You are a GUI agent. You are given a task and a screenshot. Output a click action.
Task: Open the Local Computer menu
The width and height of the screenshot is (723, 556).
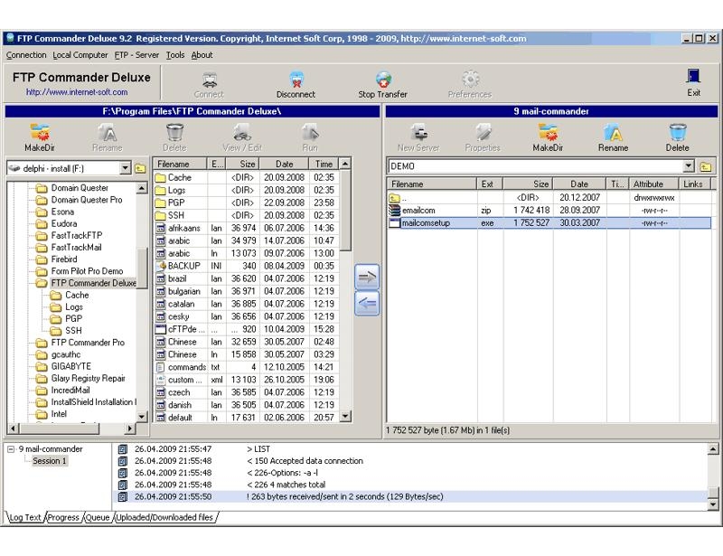pyautogui.click(x=80, y=55)
